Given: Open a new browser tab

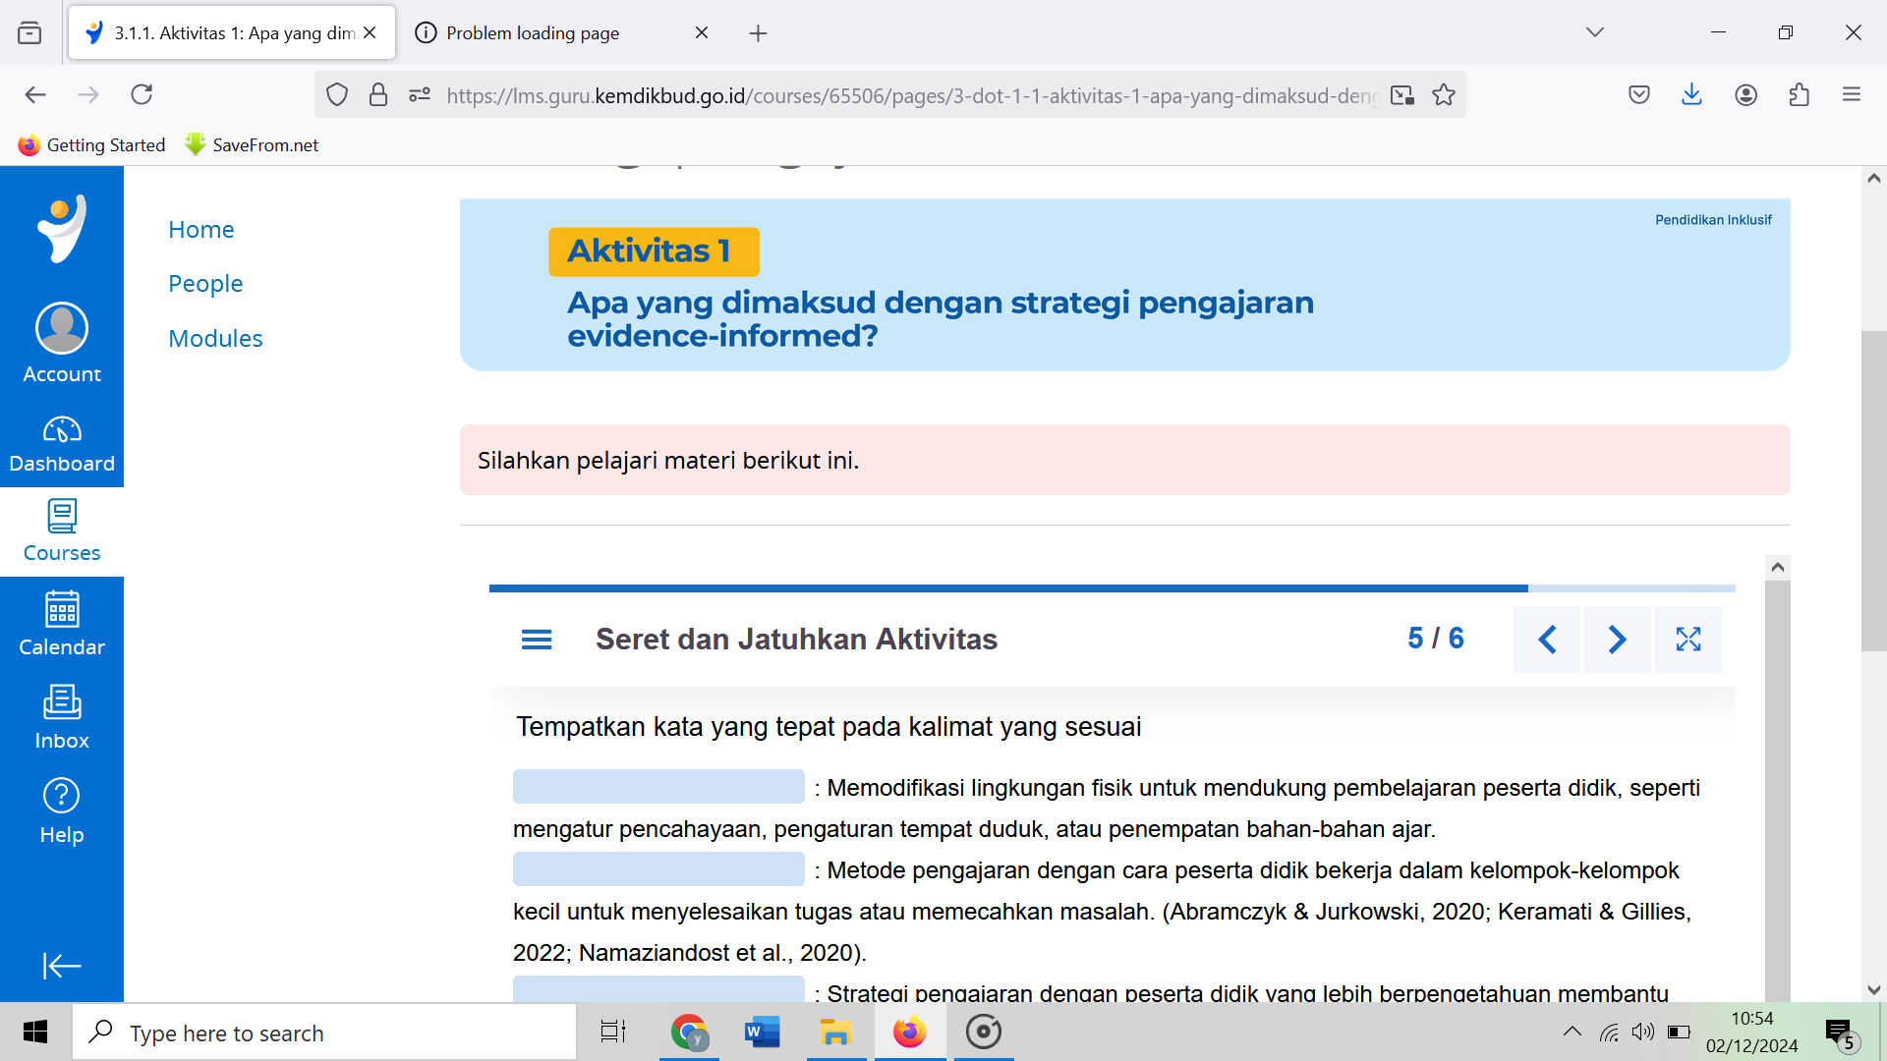Looking at the screenshot, I should [758, 33].
